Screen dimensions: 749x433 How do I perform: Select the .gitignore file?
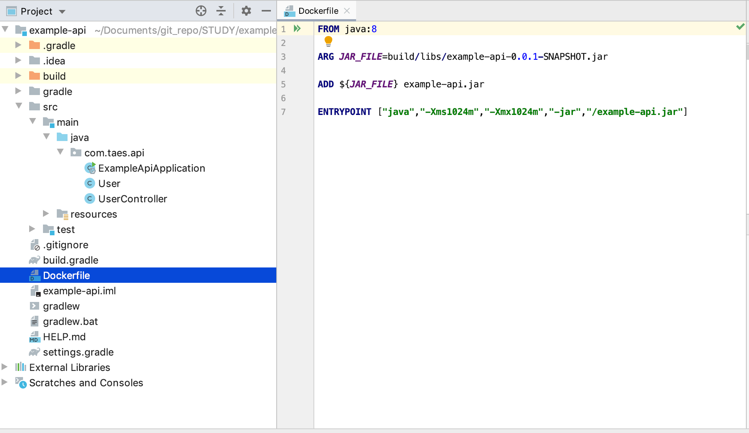click(x=66, y=245)
